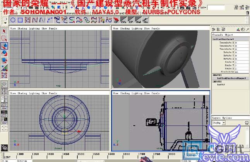Viewport: 250px width, 162px height.
Task: Click the Maya logo icon at toolbox bottom
Action: 4,148
